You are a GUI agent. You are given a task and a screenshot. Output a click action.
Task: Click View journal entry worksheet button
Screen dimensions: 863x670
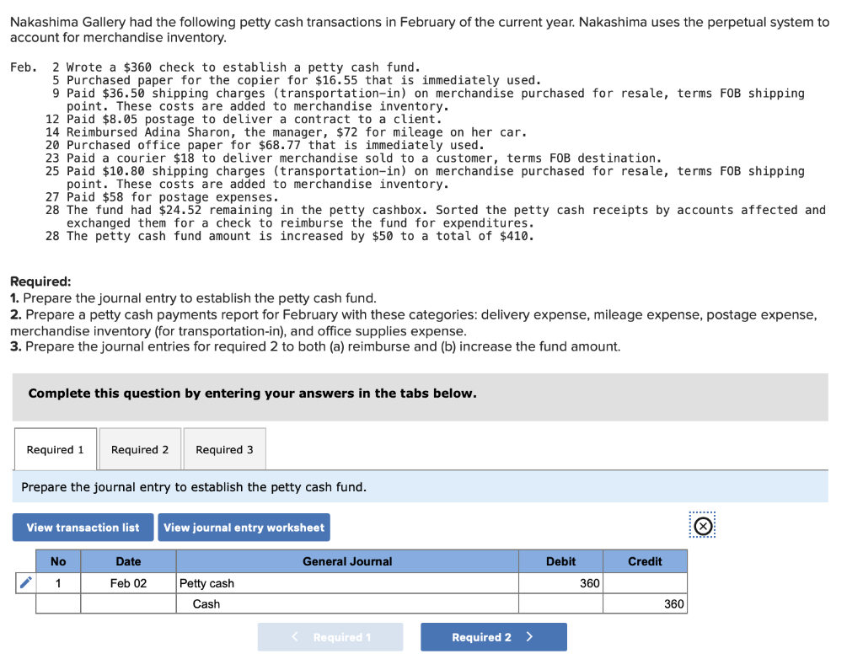pyautogui.click(x=244, y=528)
